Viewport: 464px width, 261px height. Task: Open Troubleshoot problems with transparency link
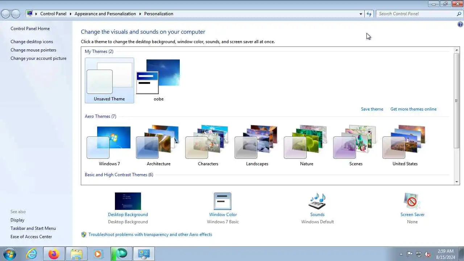click(x=150, y=235)
